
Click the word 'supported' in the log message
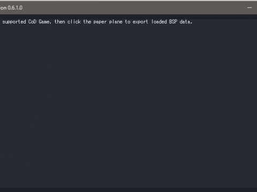14,22
